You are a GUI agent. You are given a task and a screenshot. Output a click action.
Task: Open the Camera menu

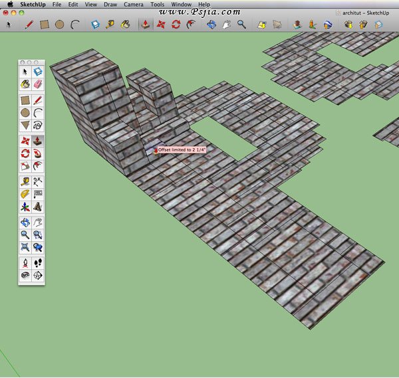pyautogui.click(x=133, y=4)
